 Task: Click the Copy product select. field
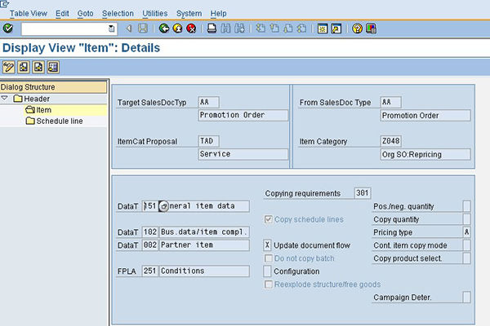click(x=466, y=258)
